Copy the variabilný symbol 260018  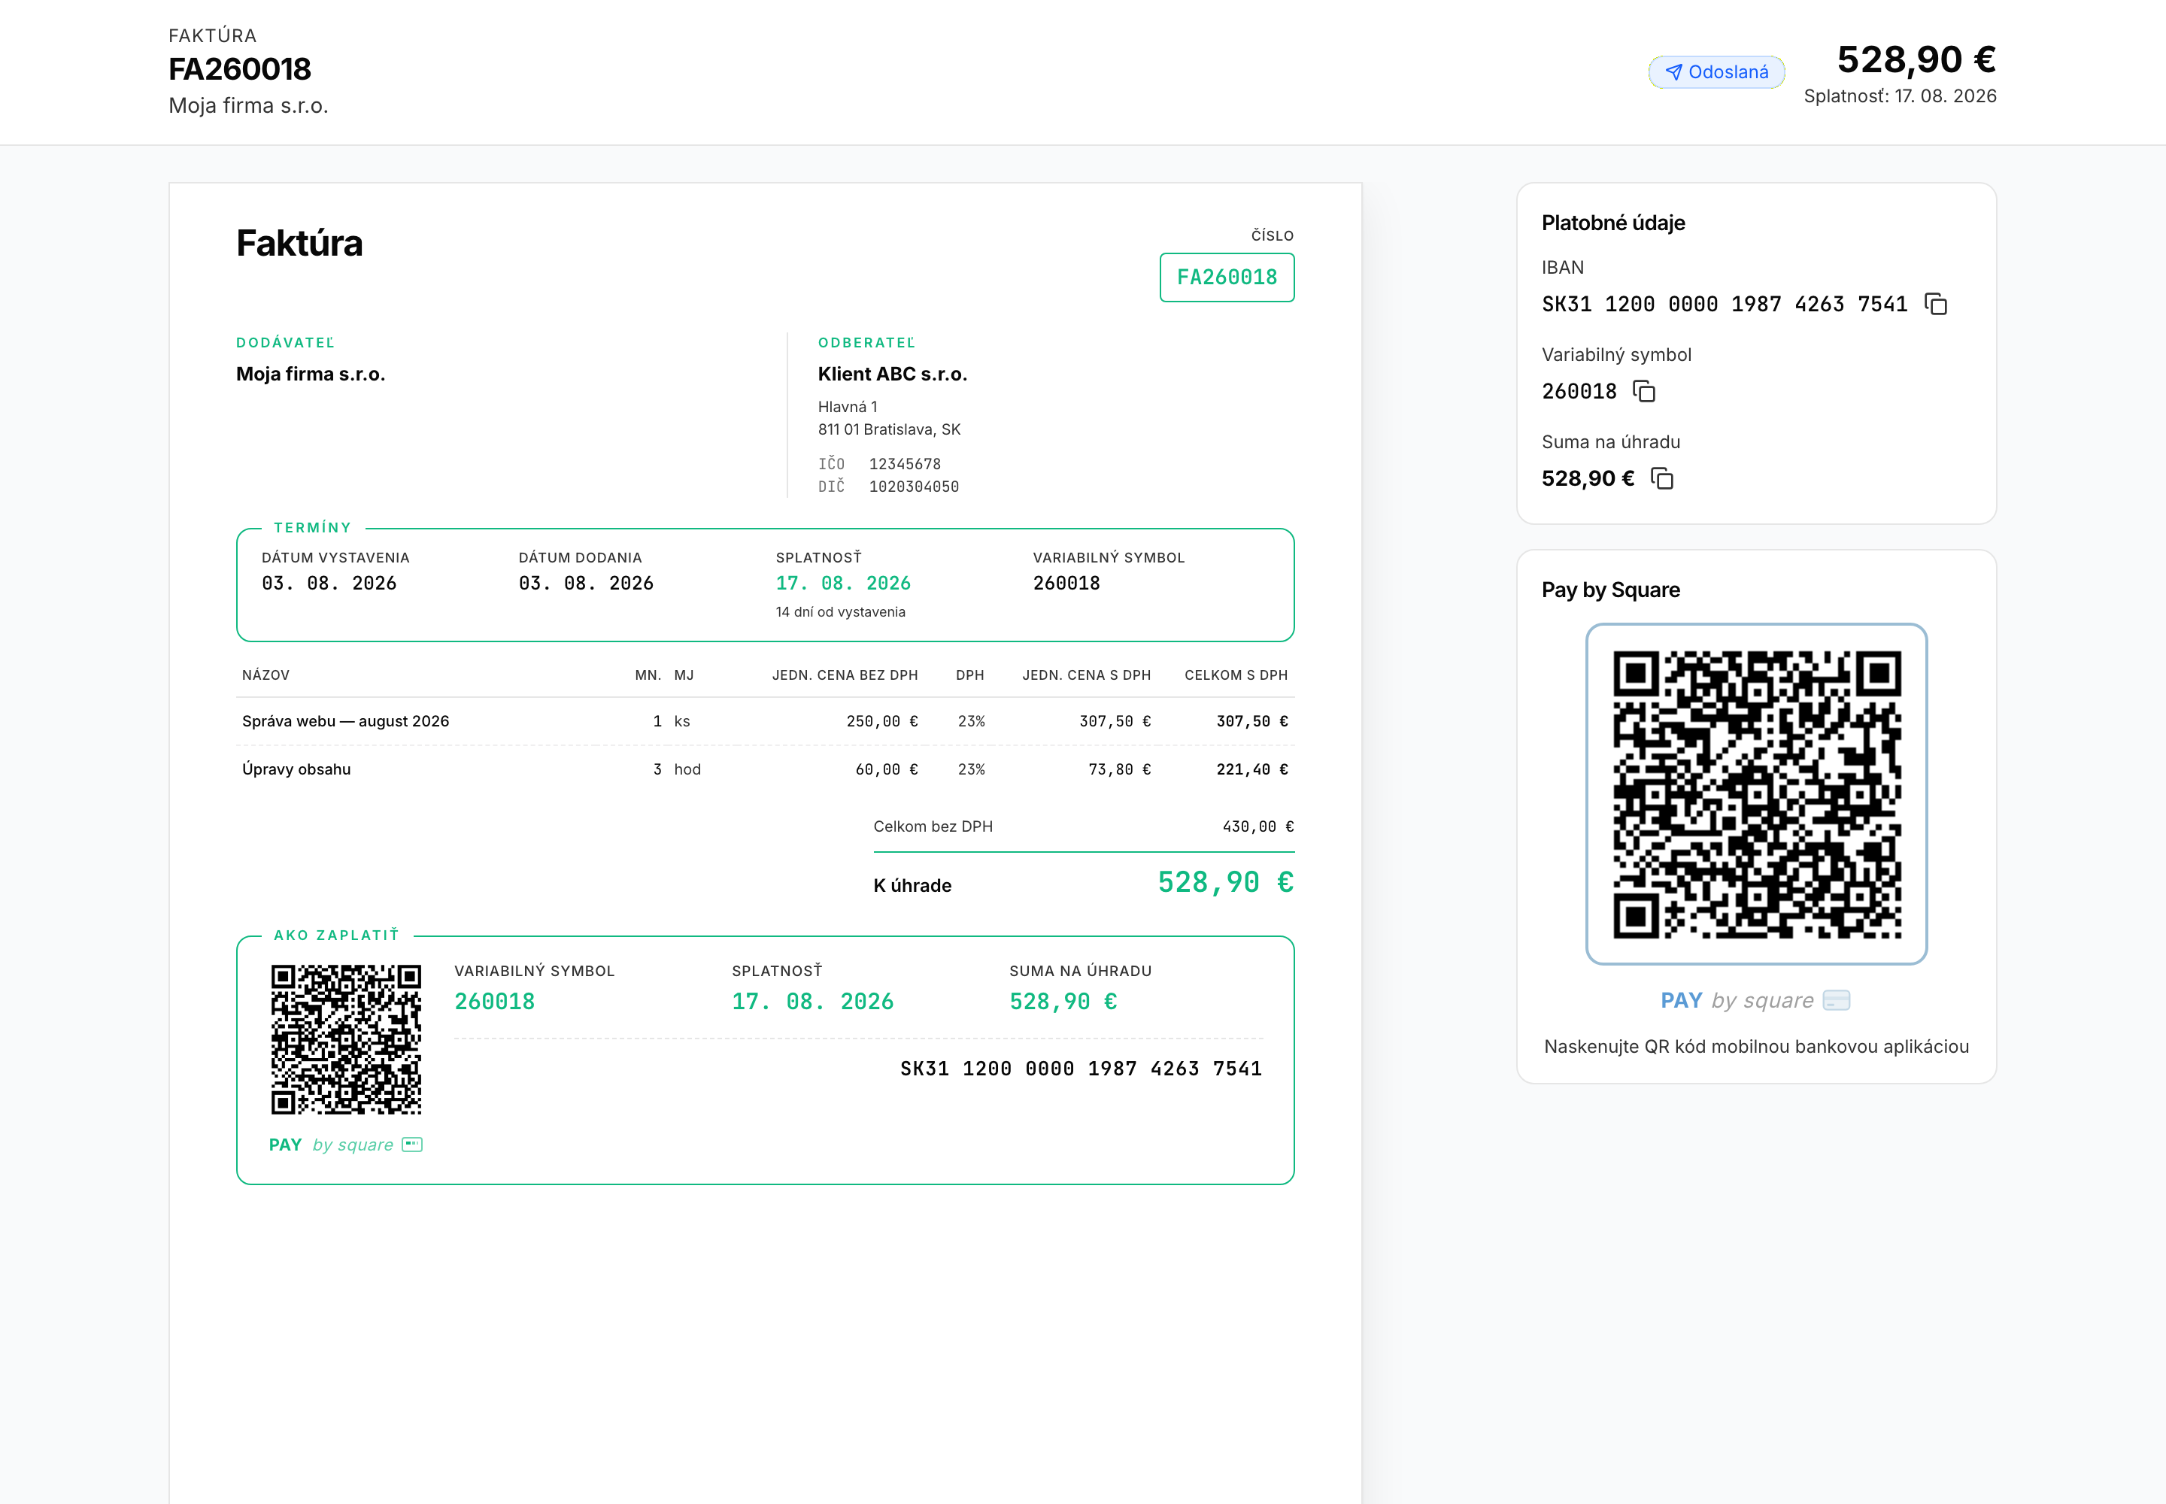[1644, 391]
